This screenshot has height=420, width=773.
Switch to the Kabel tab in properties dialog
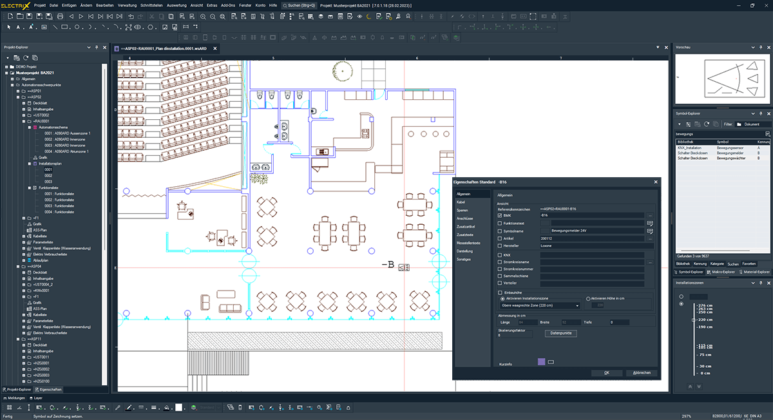461,202
